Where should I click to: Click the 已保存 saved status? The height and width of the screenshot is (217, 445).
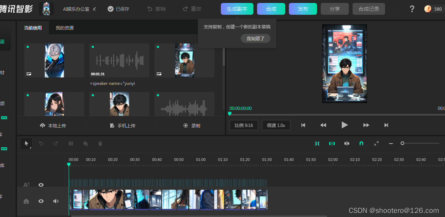[118, 9]
